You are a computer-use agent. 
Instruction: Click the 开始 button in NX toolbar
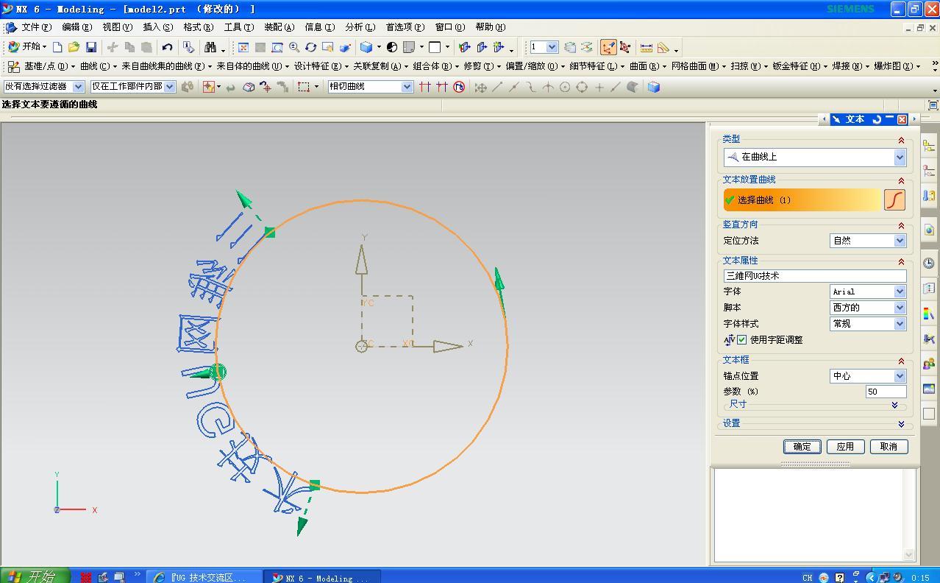pos(27,47)
